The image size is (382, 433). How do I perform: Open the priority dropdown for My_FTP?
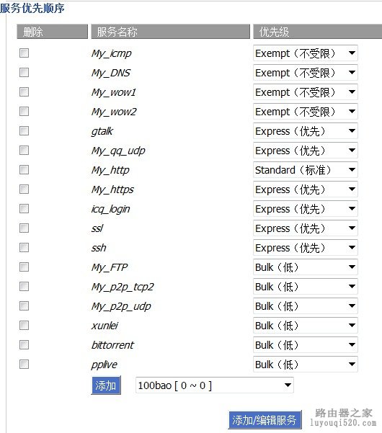[x=305, y=267]
